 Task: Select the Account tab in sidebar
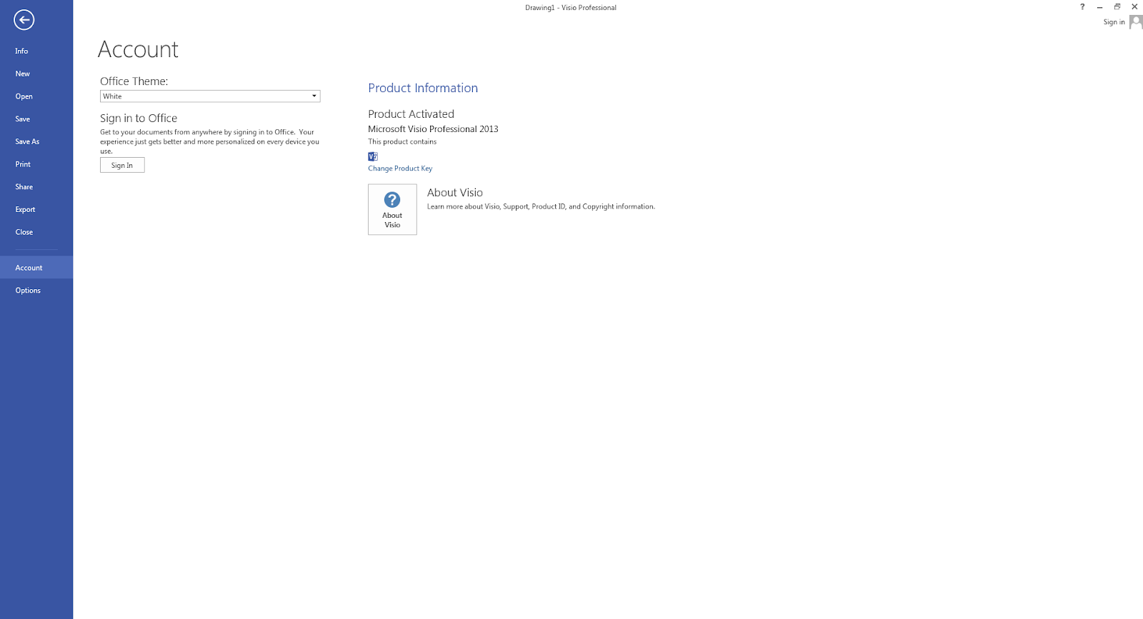pos(36,268)
